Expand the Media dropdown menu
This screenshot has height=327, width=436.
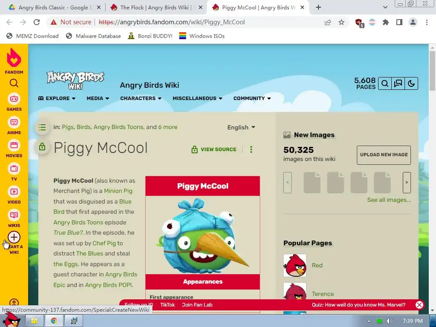98,98
